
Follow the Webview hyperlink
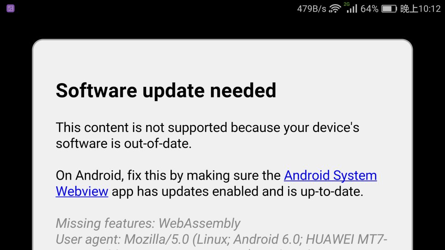[82, 191]
